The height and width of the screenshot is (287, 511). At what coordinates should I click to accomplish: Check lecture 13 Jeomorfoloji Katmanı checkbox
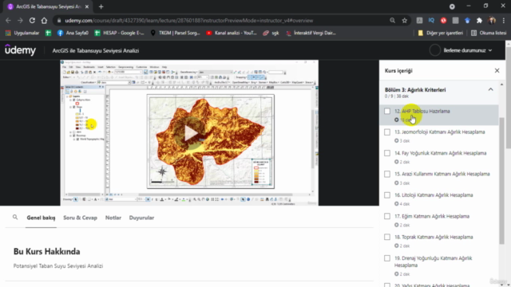[x=387, y=132]
